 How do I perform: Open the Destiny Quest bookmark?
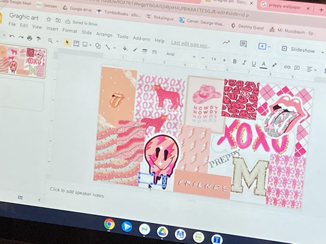(247, 27)
